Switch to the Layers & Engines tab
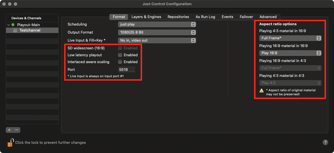Image resolution: width=334 pixels, height=153 pixels. pyautogui.click(x=146, y=17)
